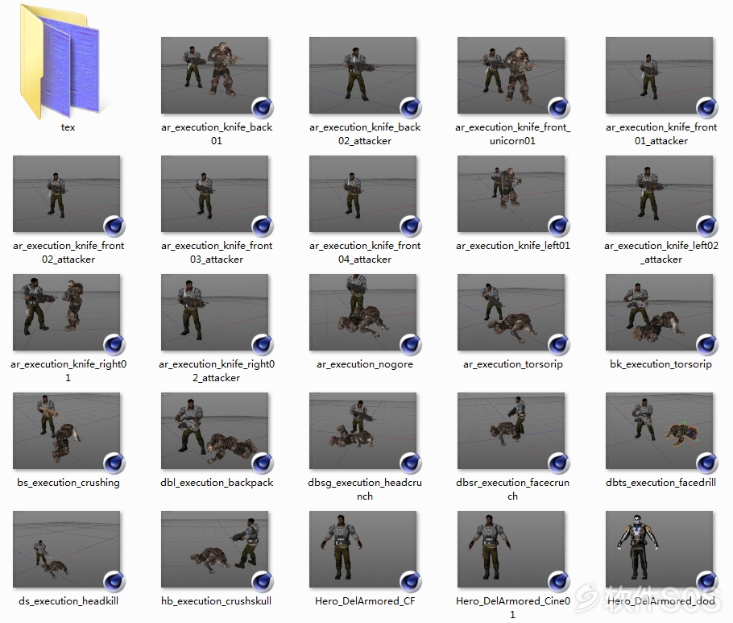Click the 'ar_execution_torsorip' file name

point(513,363)
